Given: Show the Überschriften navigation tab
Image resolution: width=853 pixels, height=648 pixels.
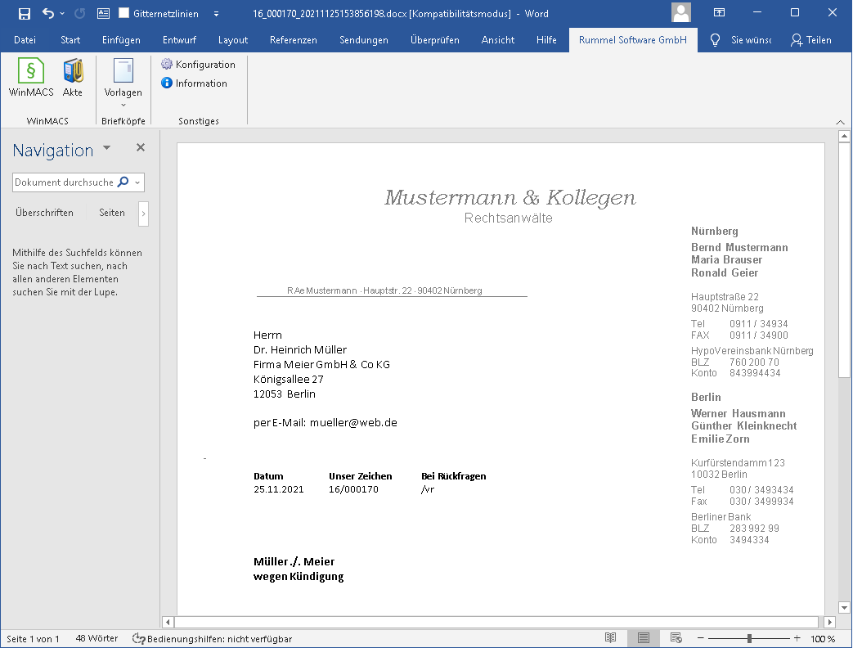Looking at the screenshot, I should click(45, 213).
